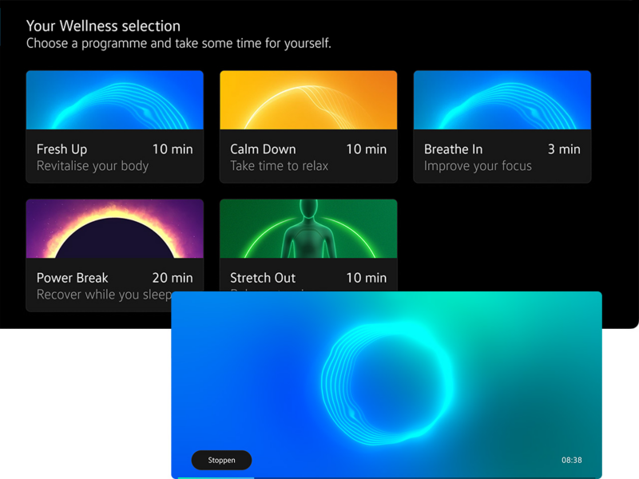Open the Breathe In blue thumbnail

point(502,100)
